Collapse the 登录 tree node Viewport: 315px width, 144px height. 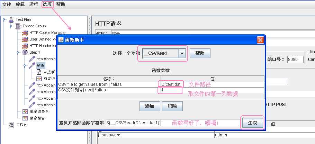(x=25, y=66)
